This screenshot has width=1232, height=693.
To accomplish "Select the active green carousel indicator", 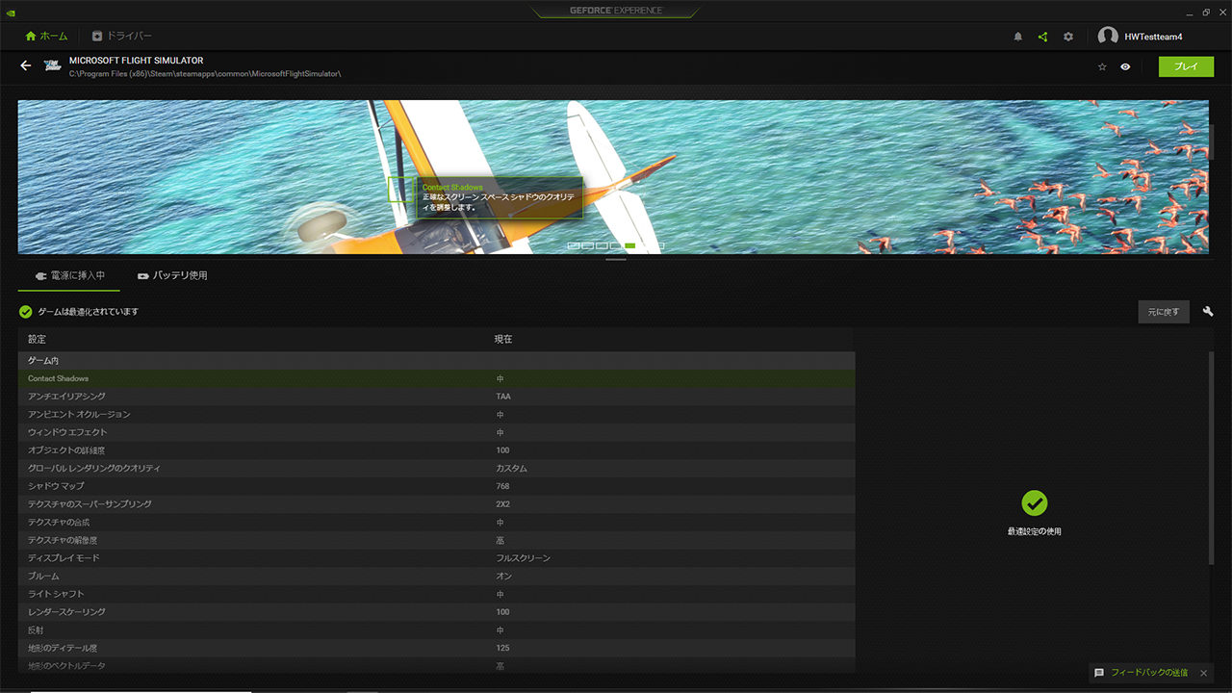I will (x=630, y=246).
